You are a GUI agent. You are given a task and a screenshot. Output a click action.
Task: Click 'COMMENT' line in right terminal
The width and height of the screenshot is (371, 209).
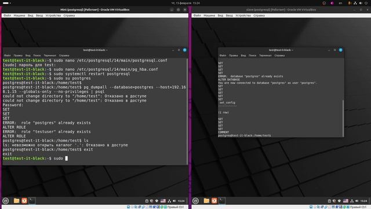[223, 132]
